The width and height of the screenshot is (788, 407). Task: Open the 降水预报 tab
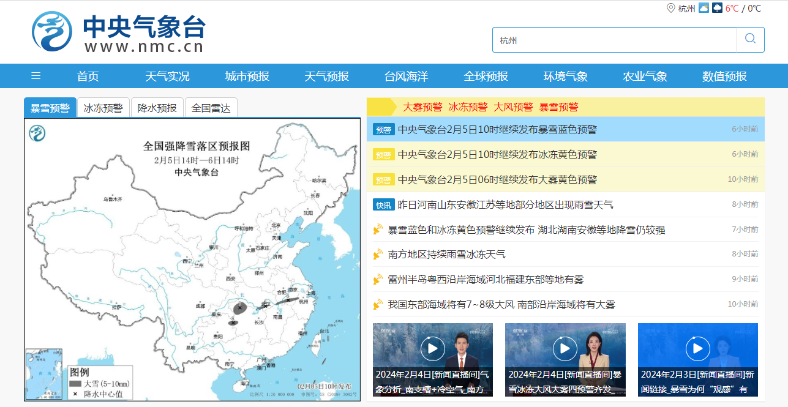point(157,108)
